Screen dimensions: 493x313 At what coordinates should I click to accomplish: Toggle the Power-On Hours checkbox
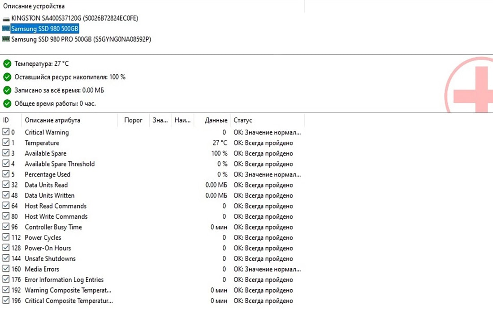pyautogui.click(x=6, y=247)
